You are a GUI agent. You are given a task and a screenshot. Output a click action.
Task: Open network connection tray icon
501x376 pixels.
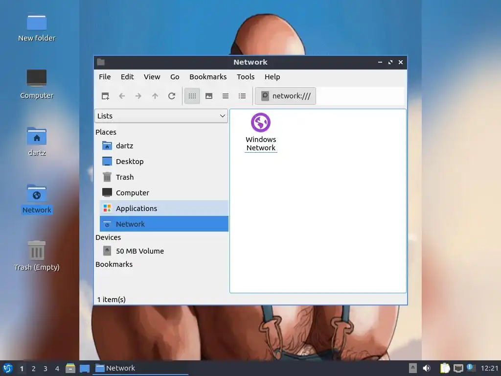coord(458,368)
